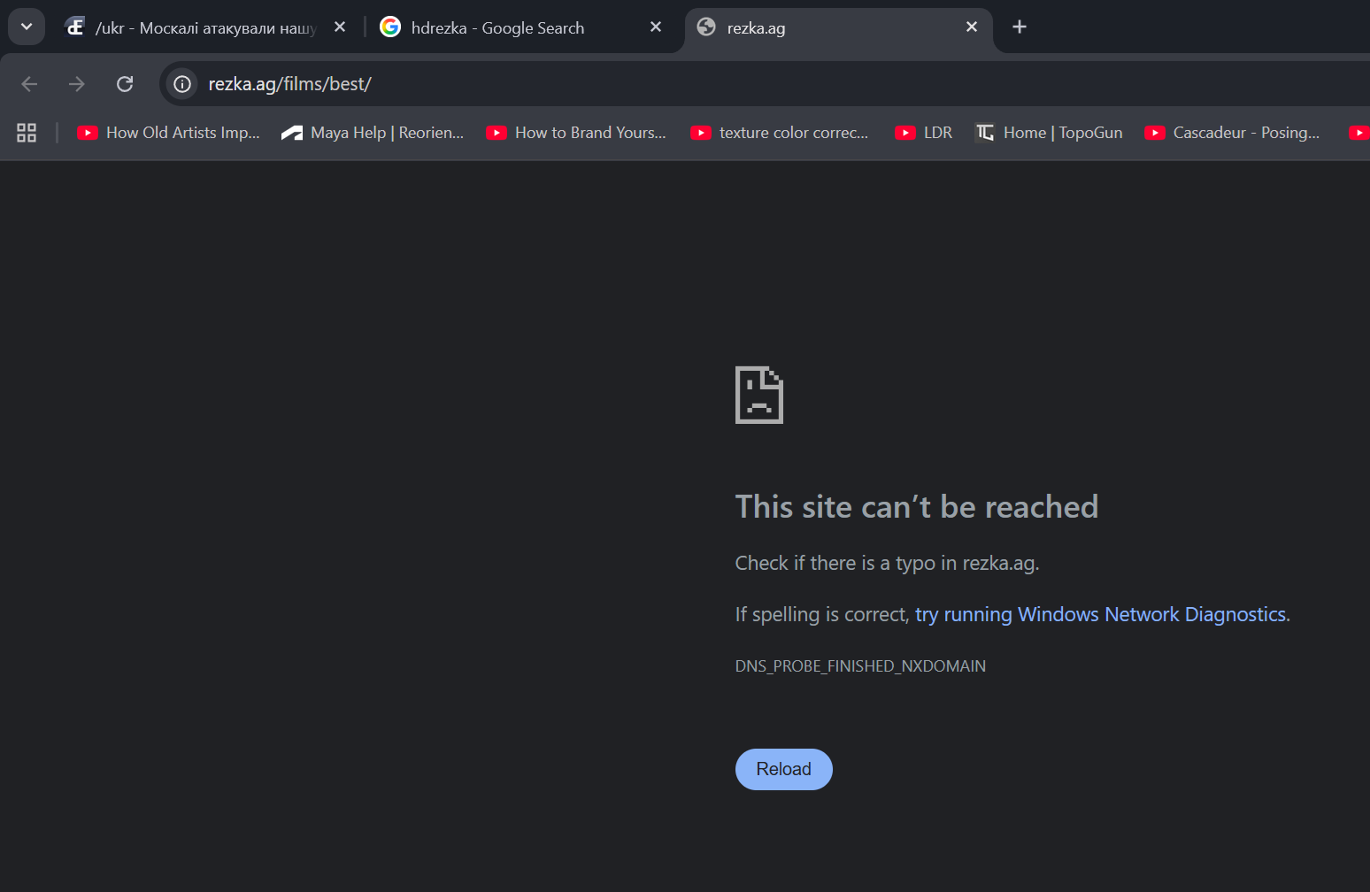Screen dimensions: 1370x892
Task: Run Windows Network Diagnostics link
Action: [1101, 614]
